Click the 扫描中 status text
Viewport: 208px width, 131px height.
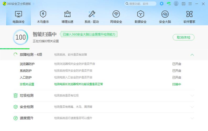[177, 84]
